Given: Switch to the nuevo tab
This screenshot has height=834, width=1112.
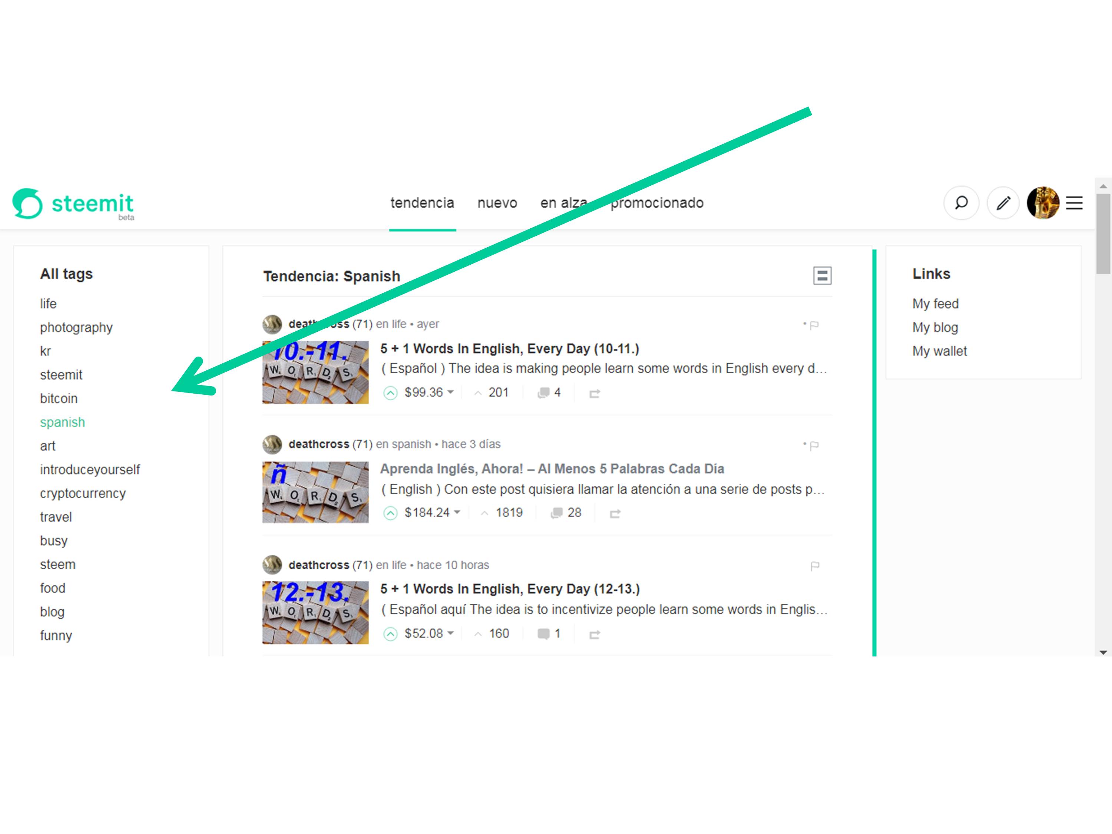Looking at the screenshot, I should pyautogui.click(x=497, y=203).
